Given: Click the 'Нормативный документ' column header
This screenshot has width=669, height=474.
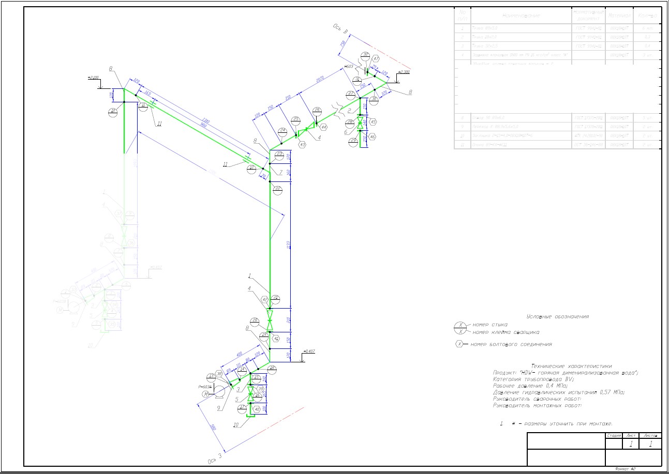Looking at the screenshot, I should click(589, 16).
